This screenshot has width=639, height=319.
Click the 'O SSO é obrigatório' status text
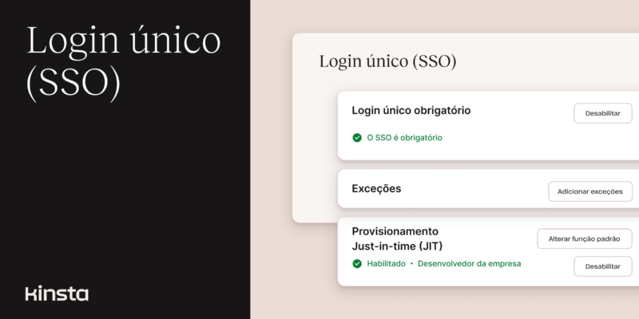404,137
